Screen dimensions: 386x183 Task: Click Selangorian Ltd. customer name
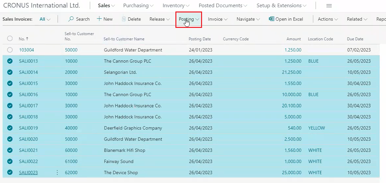point(120,72)
